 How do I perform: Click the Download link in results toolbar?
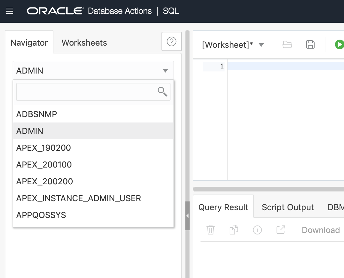point(320,230)
